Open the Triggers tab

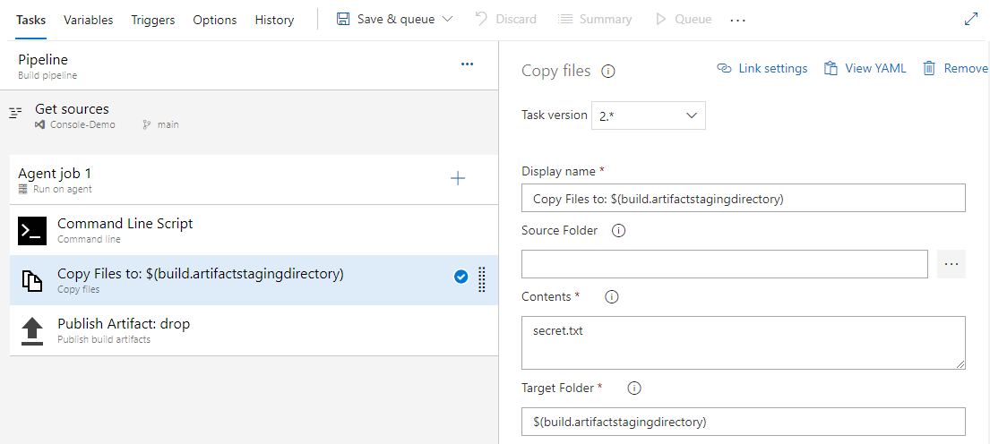tap(153, 20)
